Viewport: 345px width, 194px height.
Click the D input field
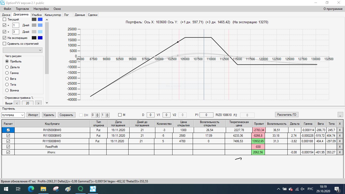coord(151,115)
